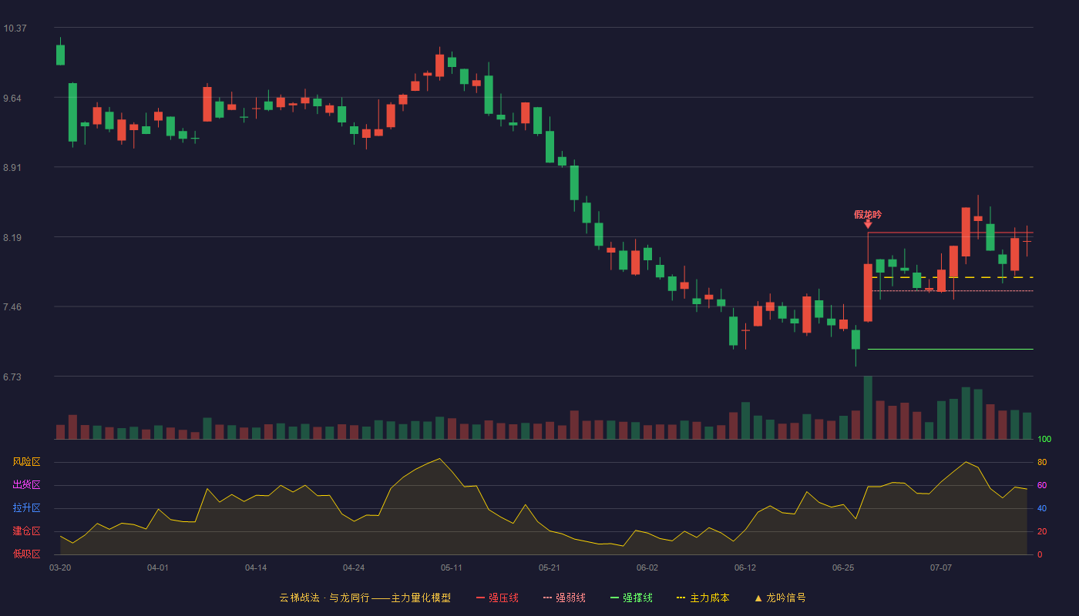
Task: Toggle the 强撑线 legend item
Action: click(x=631, y=598)
